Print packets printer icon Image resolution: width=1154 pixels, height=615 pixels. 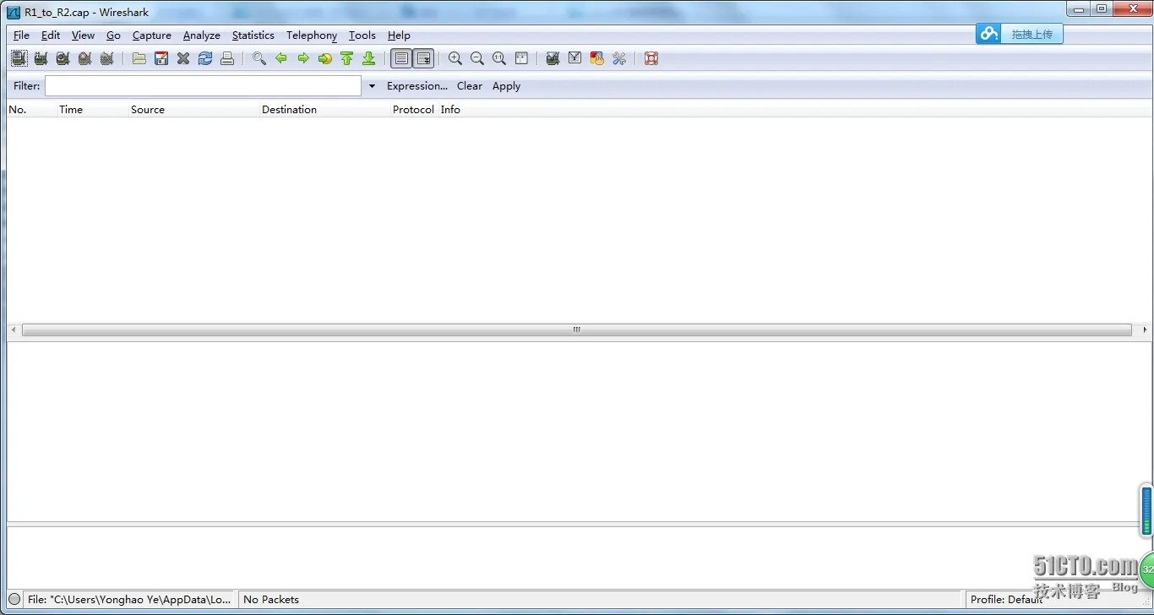[x=227, y=58]
